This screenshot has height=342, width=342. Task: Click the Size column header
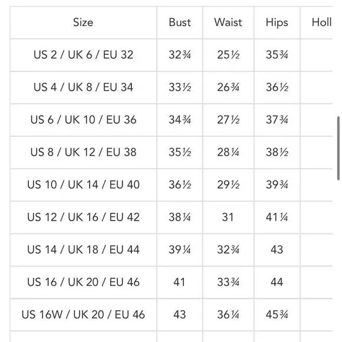(x=83, y=22)
